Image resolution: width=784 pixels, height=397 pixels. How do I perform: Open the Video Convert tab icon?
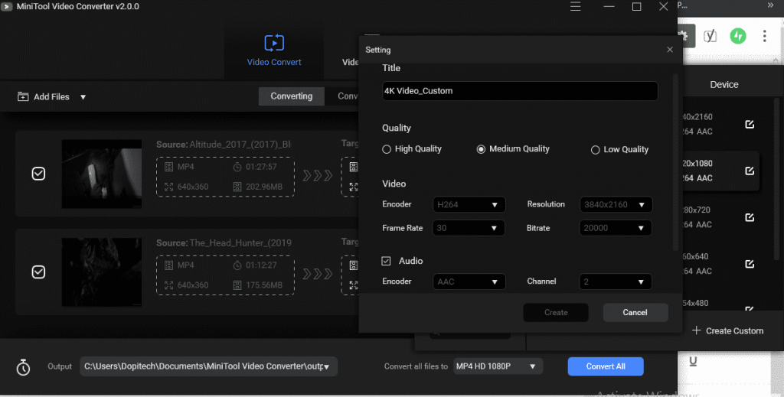click(x=274, y=43)
